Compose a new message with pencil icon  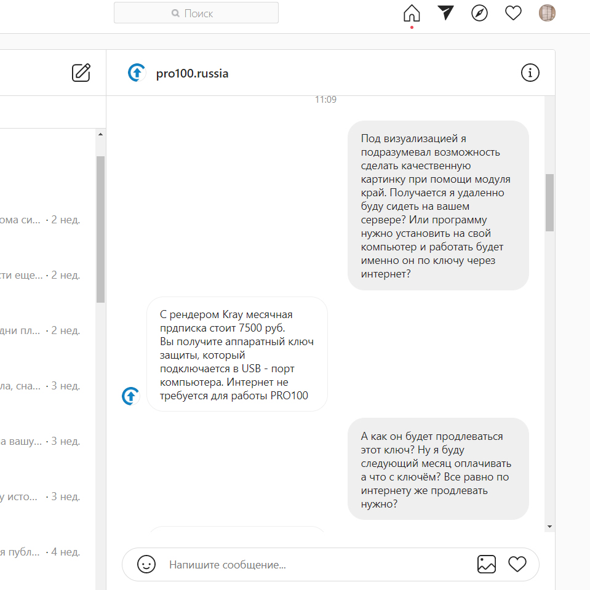click(x=81, y=73)
